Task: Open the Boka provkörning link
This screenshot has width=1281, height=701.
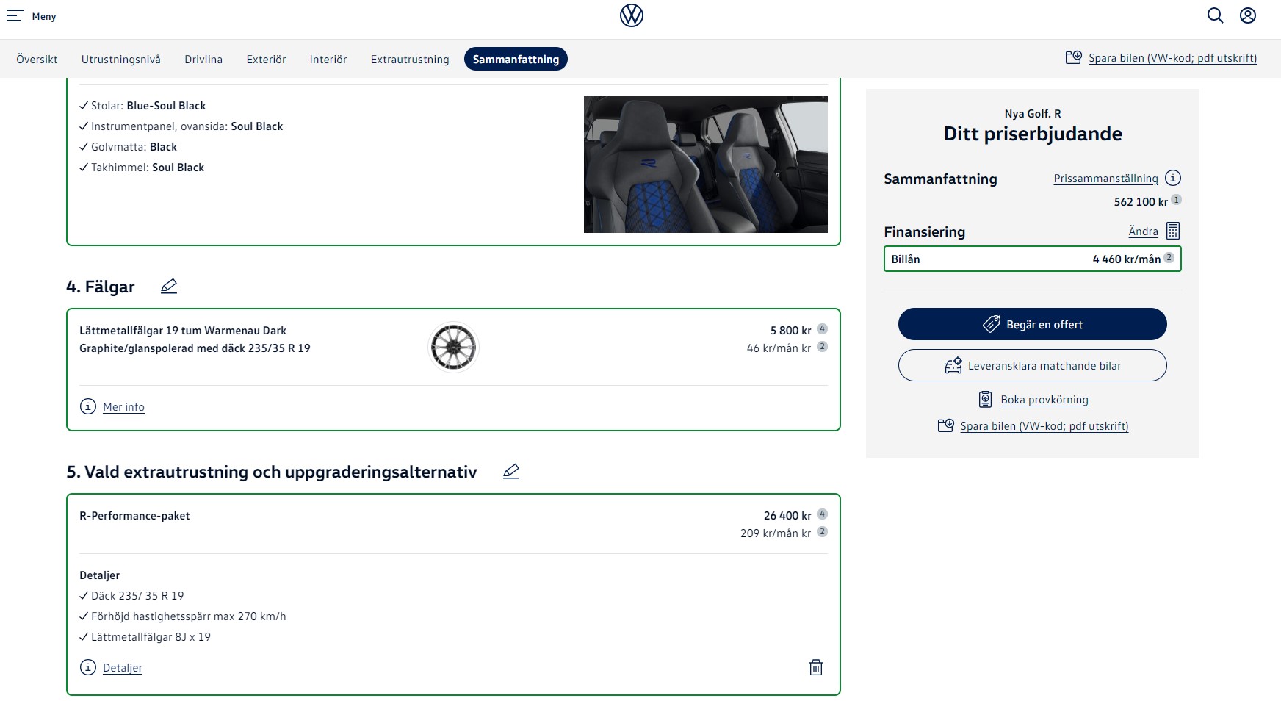Action: coord(1044,400)
